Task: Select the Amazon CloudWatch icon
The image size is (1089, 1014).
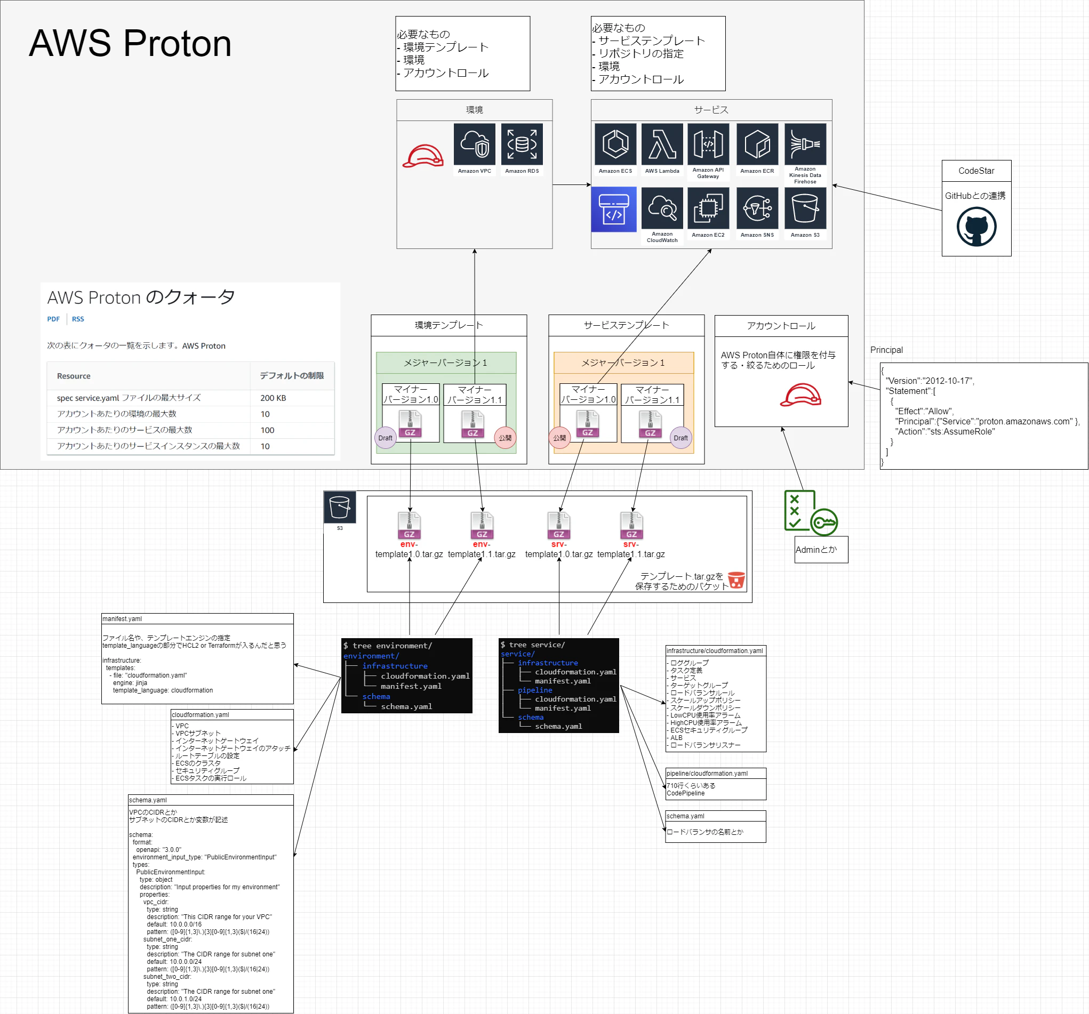Action: (662, 208)
